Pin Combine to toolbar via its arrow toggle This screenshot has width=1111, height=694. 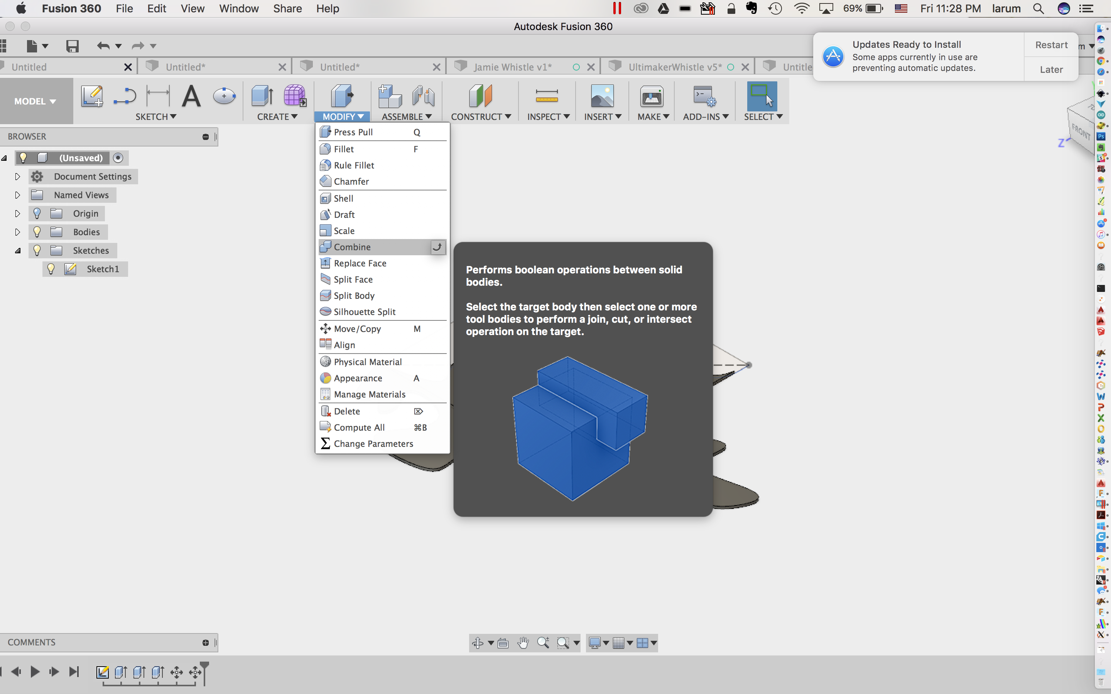(437, 247)
